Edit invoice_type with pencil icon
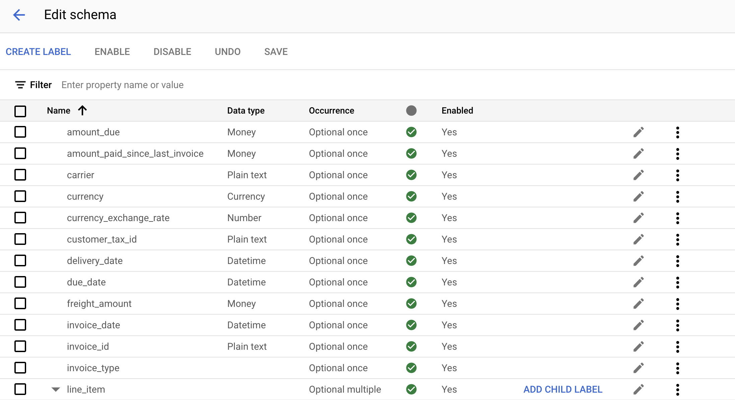Image resolution: width=735 pixels, height=400 pixels. pyautogui.click(x=639, y=368)
